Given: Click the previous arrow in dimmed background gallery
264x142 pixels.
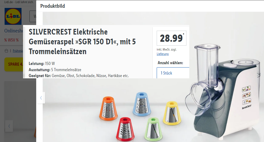Looking at the screenshot, I should pyautogui.click(x=9, y=126).
